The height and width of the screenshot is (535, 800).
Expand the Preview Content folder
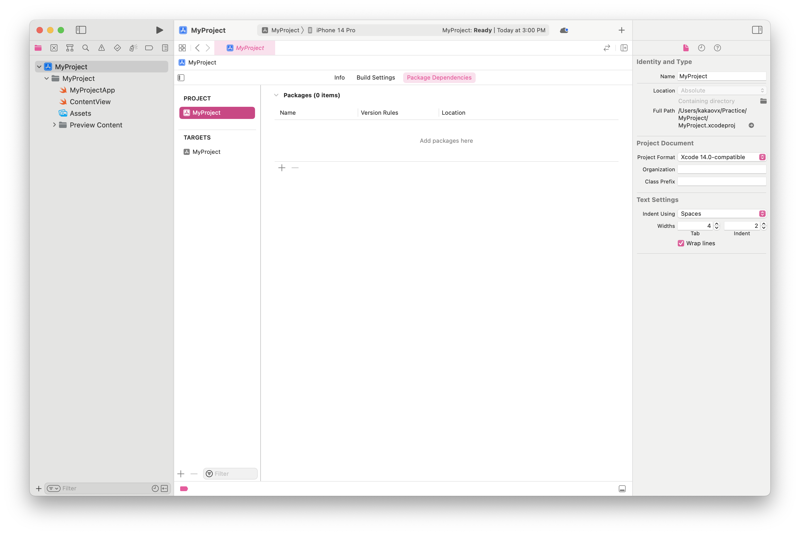[54, 125]
